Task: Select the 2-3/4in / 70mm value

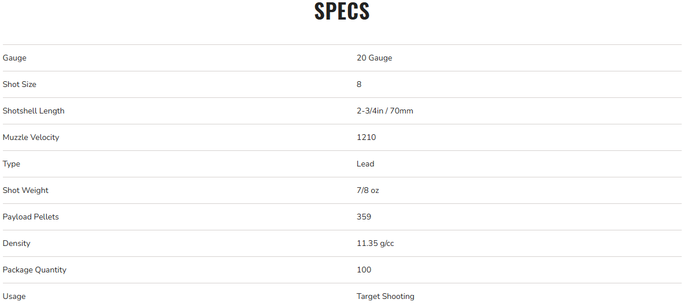Action: coord(384,111)
